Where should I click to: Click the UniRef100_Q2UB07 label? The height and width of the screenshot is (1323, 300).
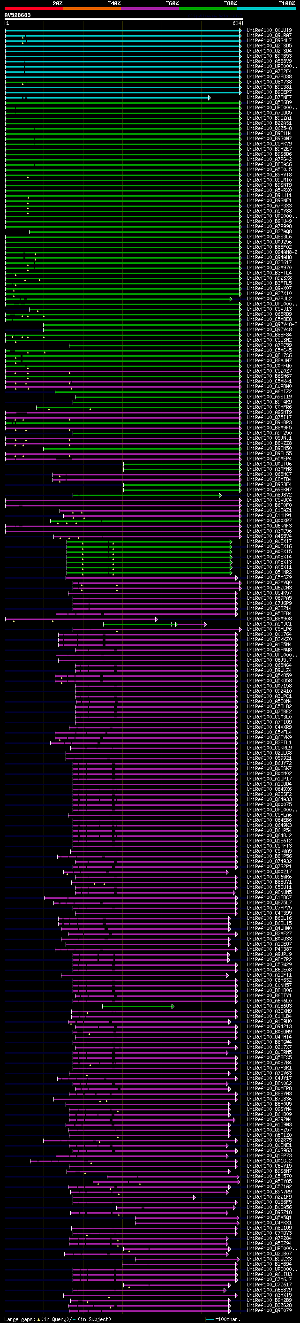[269, 1254]
